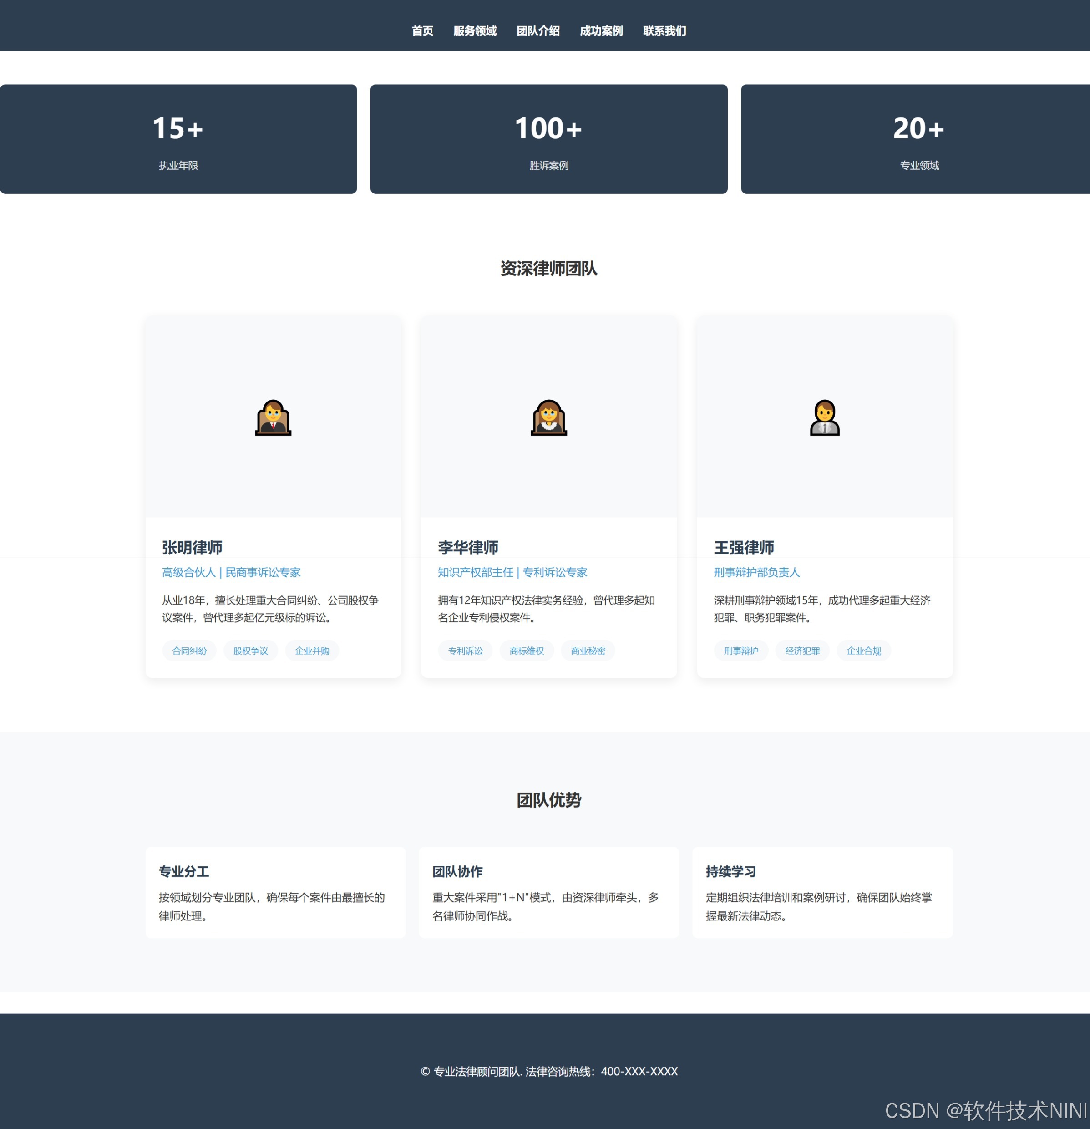Click the 企业并购 tag
This screenshot has height=1129, width=1090.
tap(312, 651)
